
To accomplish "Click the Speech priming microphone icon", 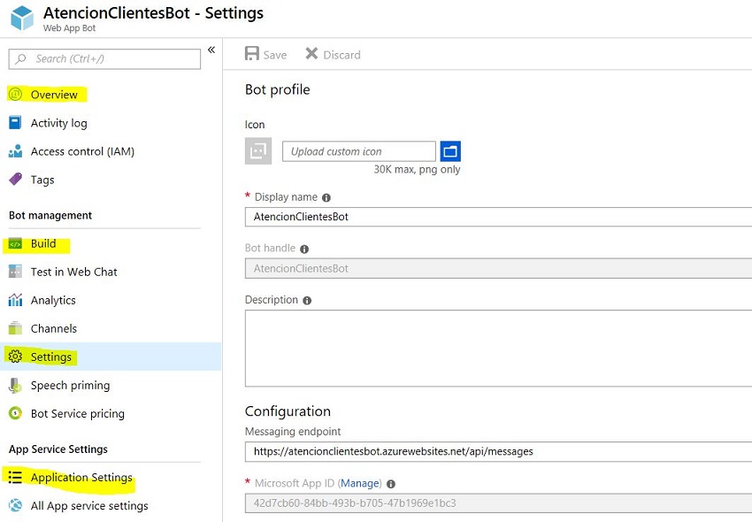I will click(15, 385).
